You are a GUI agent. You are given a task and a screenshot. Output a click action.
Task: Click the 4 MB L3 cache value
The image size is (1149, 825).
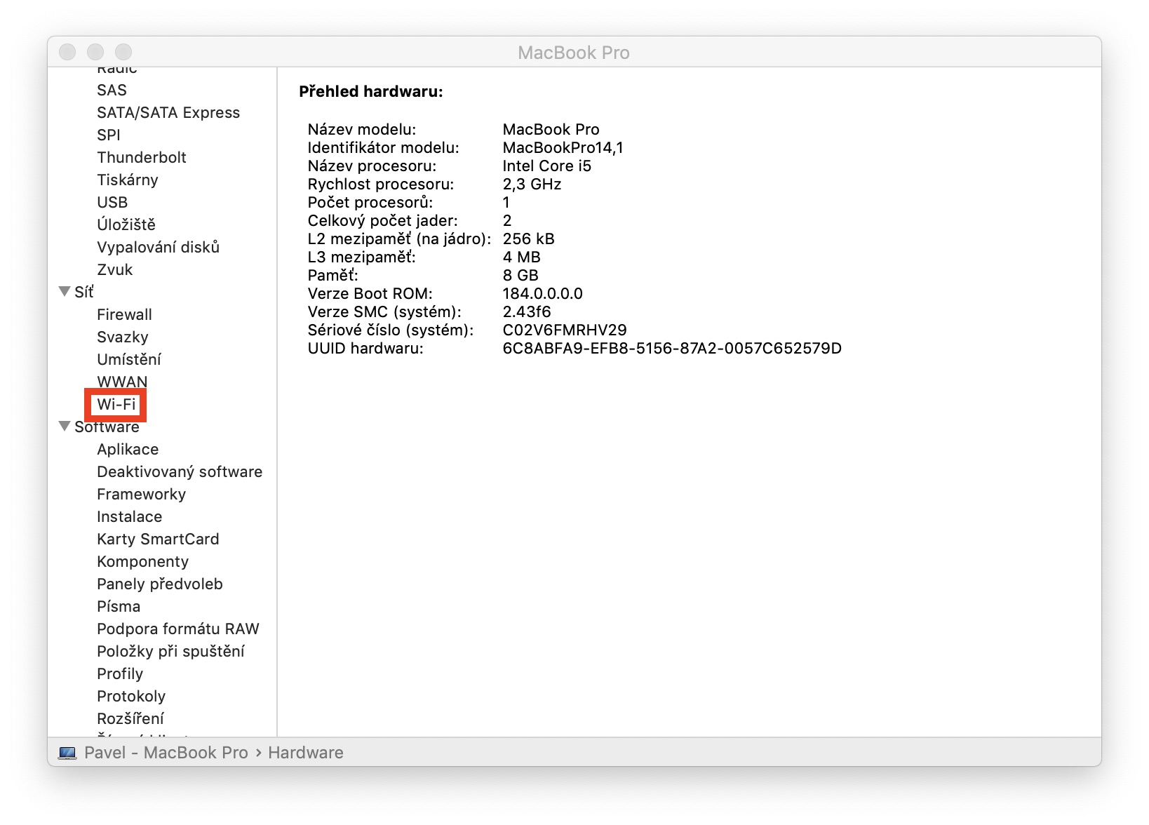click(522, 257)
